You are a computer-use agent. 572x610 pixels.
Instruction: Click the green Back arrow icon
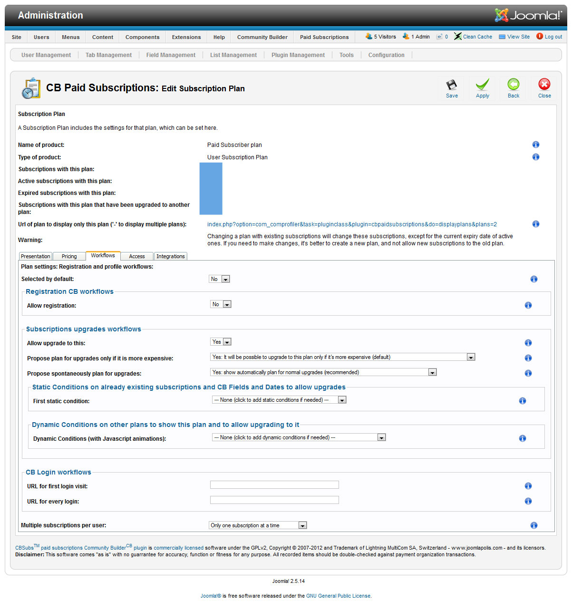(x=514, y=84)
